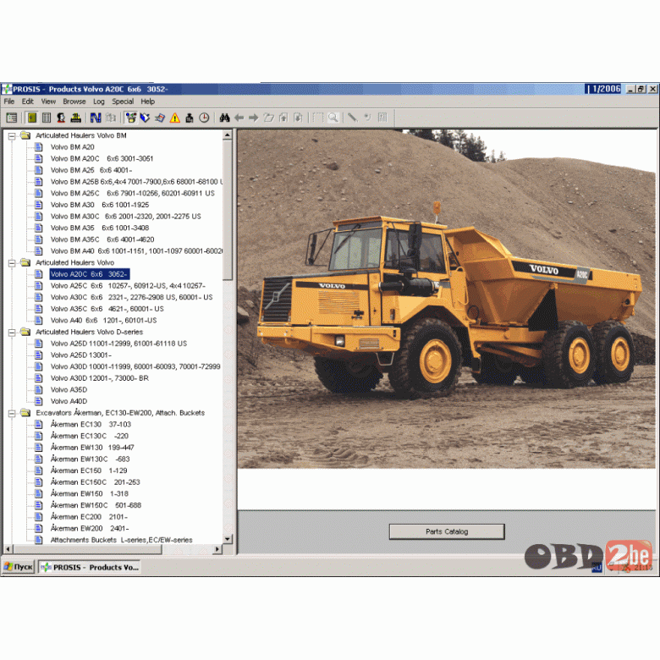
Task: Click the last grayed sheet toolbar icon
Action: [x=382, y=118]
